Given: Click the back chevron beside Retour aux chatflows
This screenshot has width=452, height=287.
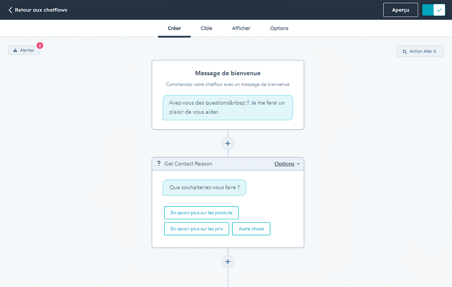Looking at the screenshot, I should coord(10,10).
